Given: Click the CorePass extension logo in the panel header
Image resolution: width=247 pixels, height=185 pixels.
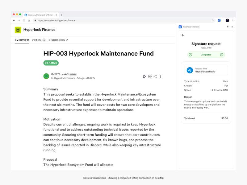Looking at the screenshot, I should tap(180, 27).
